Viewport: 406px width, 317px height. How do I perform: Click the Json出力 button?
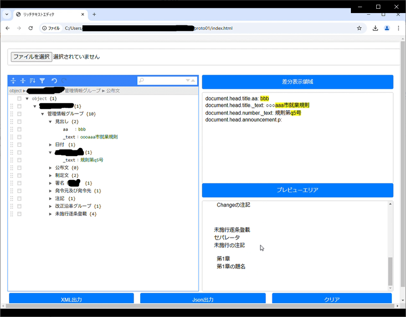pyautogui.click(x=203, y=299)
